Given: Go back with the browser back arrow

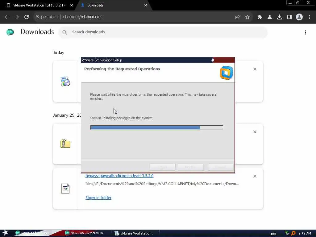Looking at the screenshot, I should [7, 17].
